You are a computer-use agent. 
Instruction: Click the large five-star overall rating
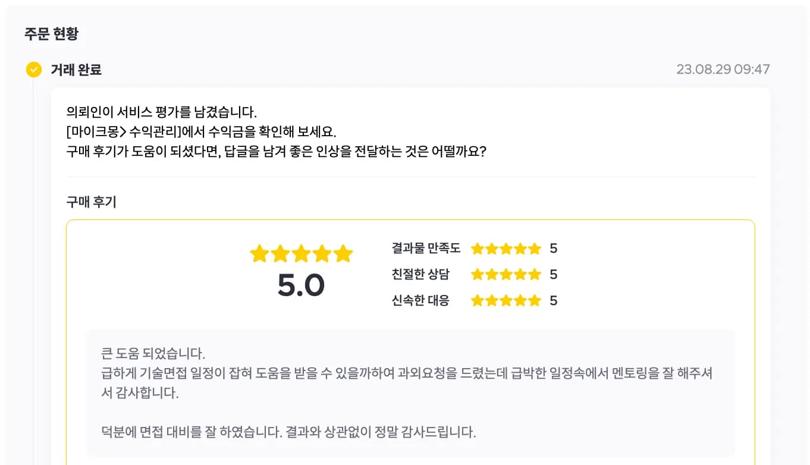click(302, 254)
